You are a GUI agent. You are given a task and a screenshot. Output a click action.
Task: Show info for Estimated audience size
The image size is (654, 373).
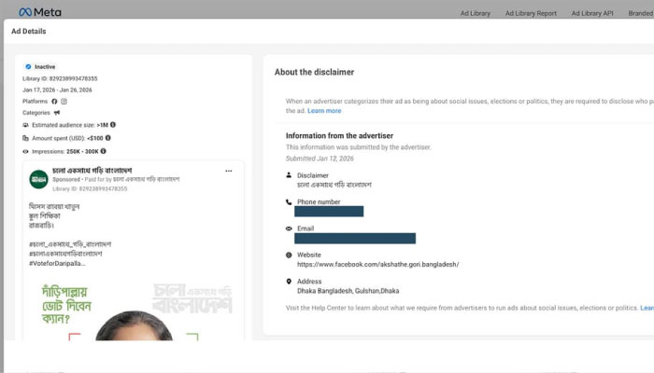(x=113, y=124)
